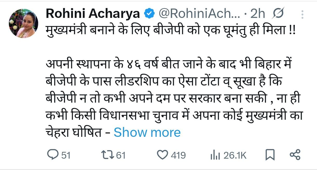Screen dimensions: 317x170
Task: Click the reply speech bubble icon
Action: click(x=53, y=155)
